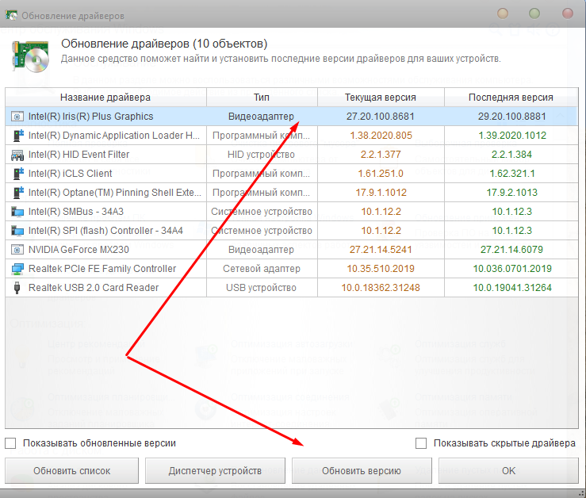Screen dimensions: 586x498
Task: Click 'USB устройство' type cell
Action: click(261, 288)
